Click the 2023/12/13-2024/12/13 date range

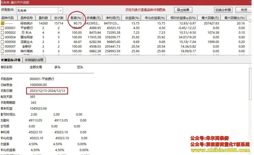click(x=47, y=91)
